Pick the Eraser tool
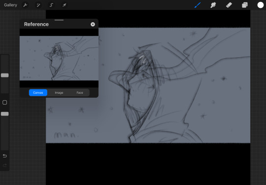The width and height of the screenshot is (266, 185). [229, 5]
